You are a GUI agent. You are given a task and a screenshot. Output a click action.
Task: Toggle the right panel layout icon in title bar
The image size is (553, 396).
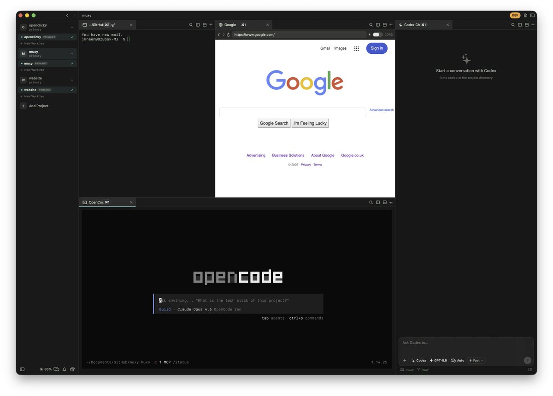(x=533, y=15)
